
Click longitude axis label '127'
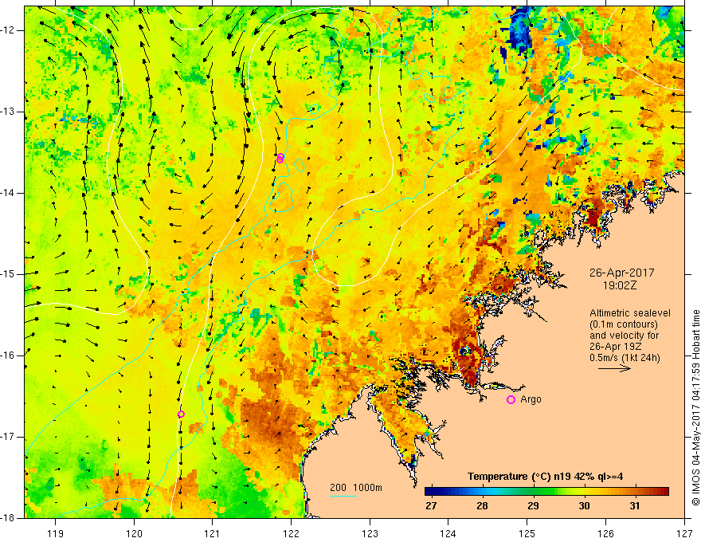click(684, 533)
